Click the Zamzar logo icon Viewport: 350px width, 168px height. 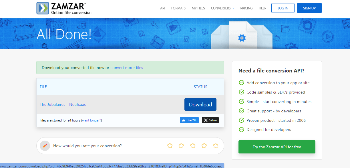(43, 8)
